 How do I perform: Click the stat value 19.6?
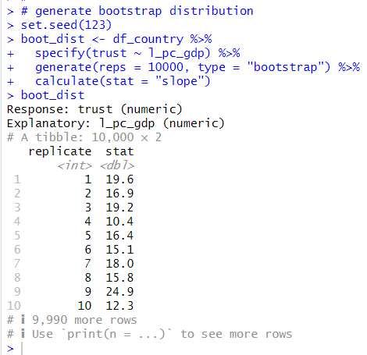119,179
